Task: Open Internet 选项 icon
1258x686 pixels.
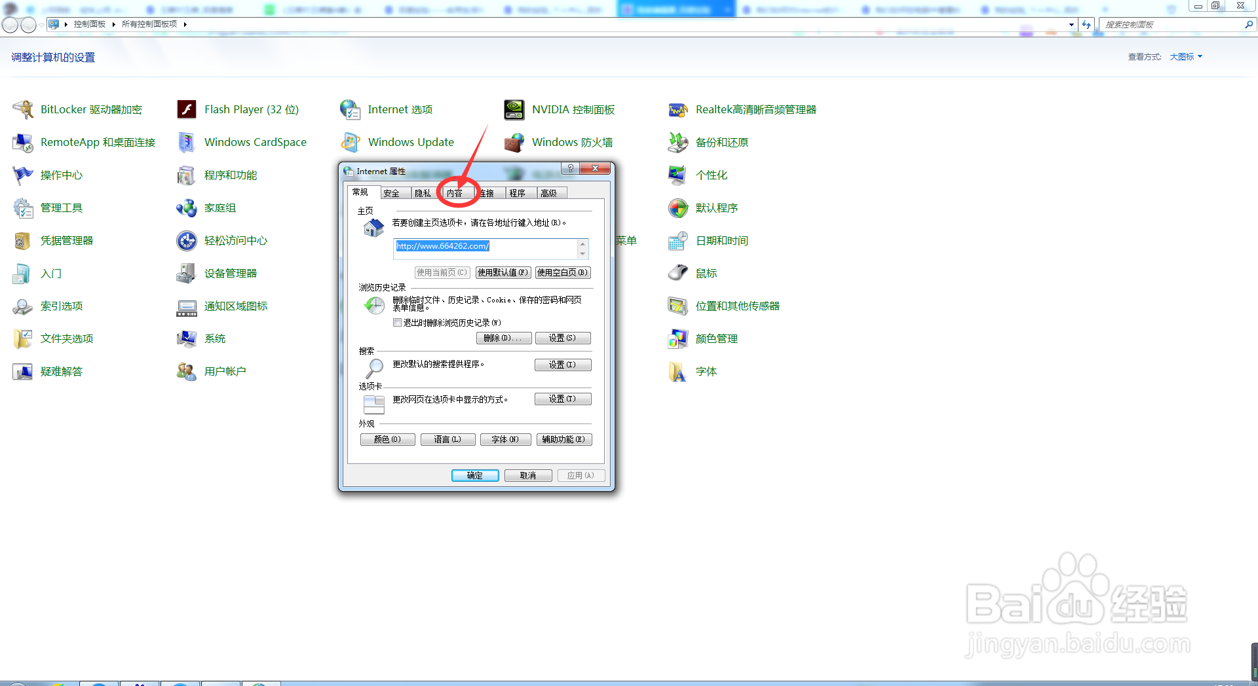Action: (x=351, y=109)
